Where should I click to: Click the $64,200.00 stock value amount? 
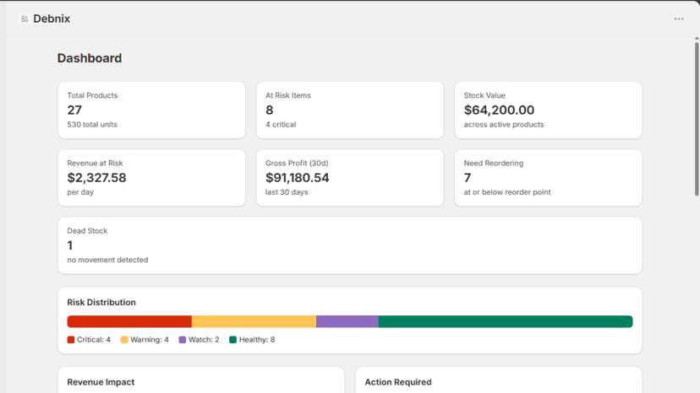point(499,110)
